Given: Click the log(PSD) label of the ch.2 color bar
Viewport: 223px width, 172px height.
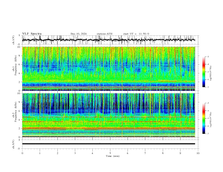Looking at the screenshot, I should click(x=211, y=120).
